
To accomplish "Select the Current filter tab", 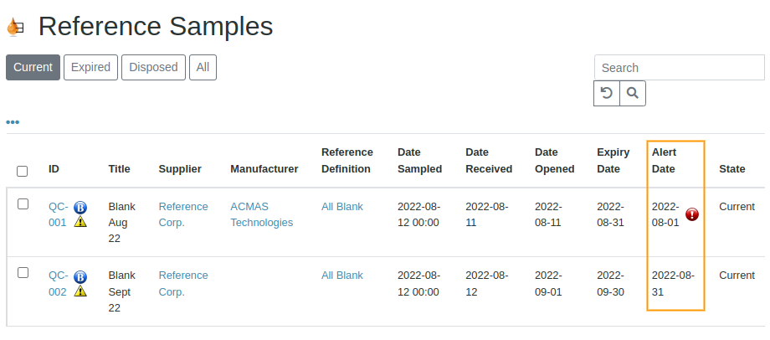I will (x=33, y=67).
